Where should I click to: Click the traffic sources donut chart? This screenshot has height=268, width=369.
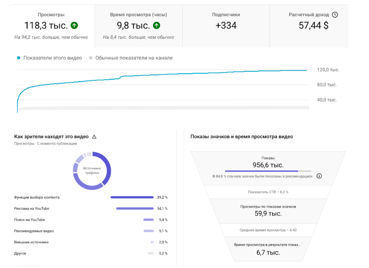92,170
